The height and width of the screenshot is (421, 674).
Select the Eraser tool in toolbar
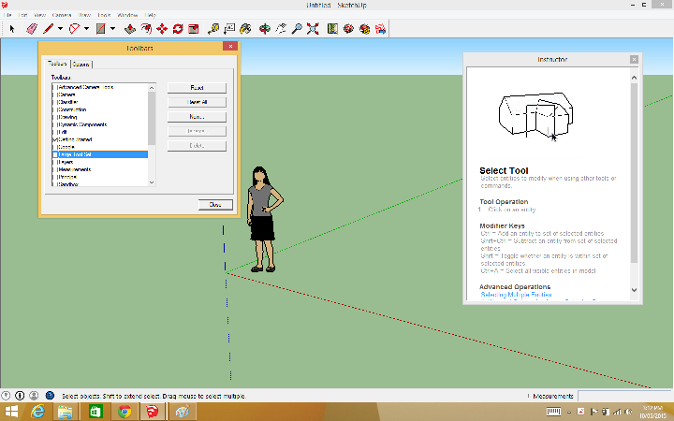(31, 28)
